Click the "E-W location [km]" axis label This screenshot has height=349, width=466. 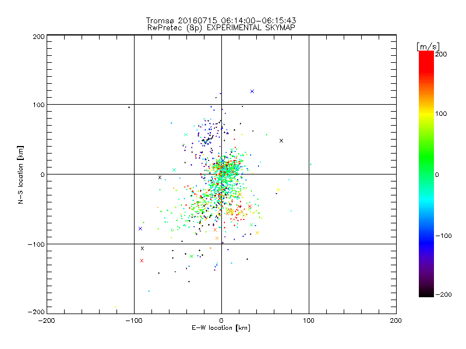coord(221,327)
